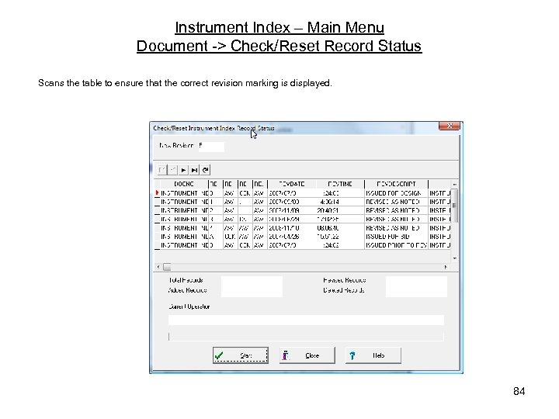Open Help with question mark button
The width and height of the screenshot is (559, 419).
pyautogui.click(x=373, y=355)
